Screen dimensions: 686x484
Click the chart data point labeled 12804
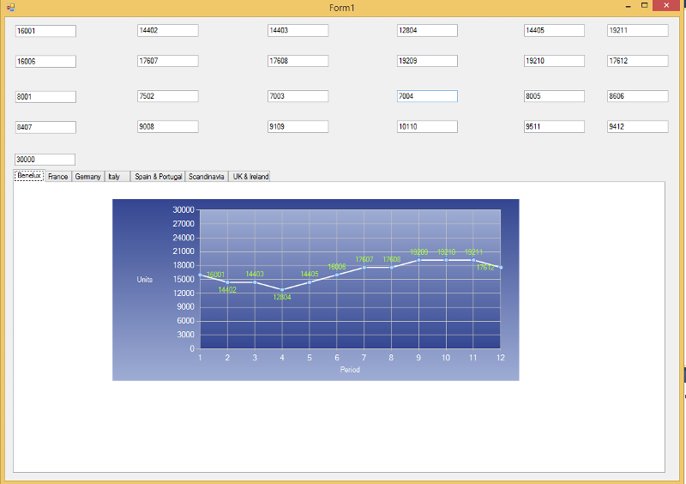pos(282,289)
